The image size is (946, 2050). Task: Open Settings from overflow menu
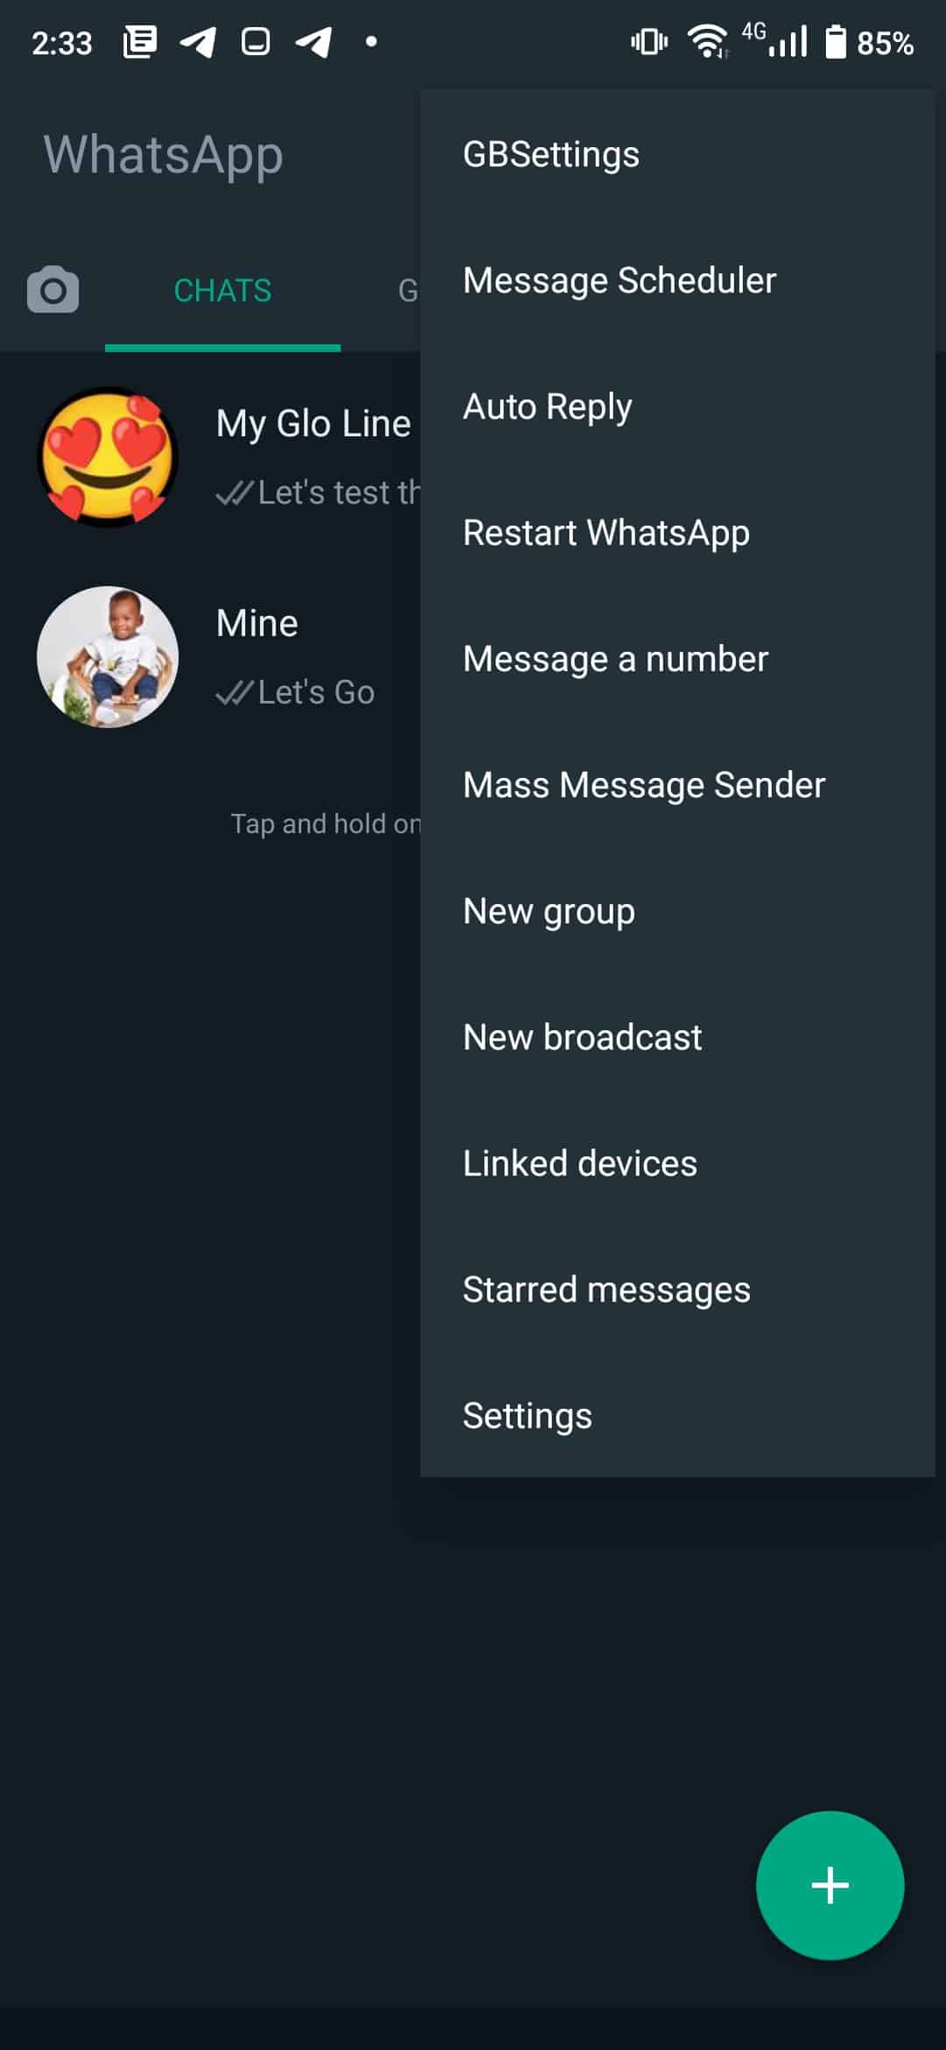527,1416
